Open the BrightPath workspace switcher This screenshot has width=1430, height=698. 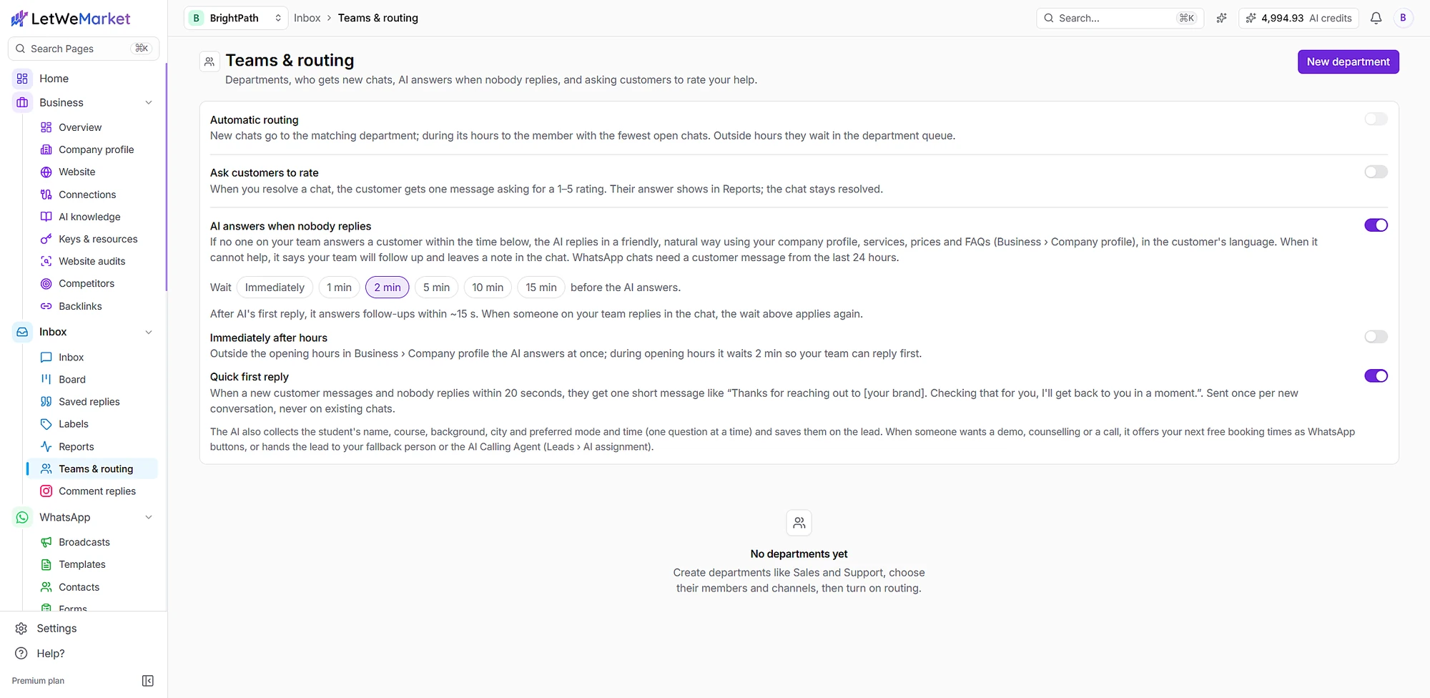(236, 18)
